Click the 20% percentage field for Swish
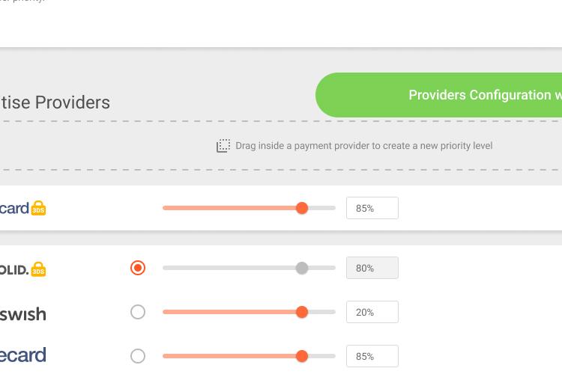Viewport: 562px width, 374px height. (372, 312)
